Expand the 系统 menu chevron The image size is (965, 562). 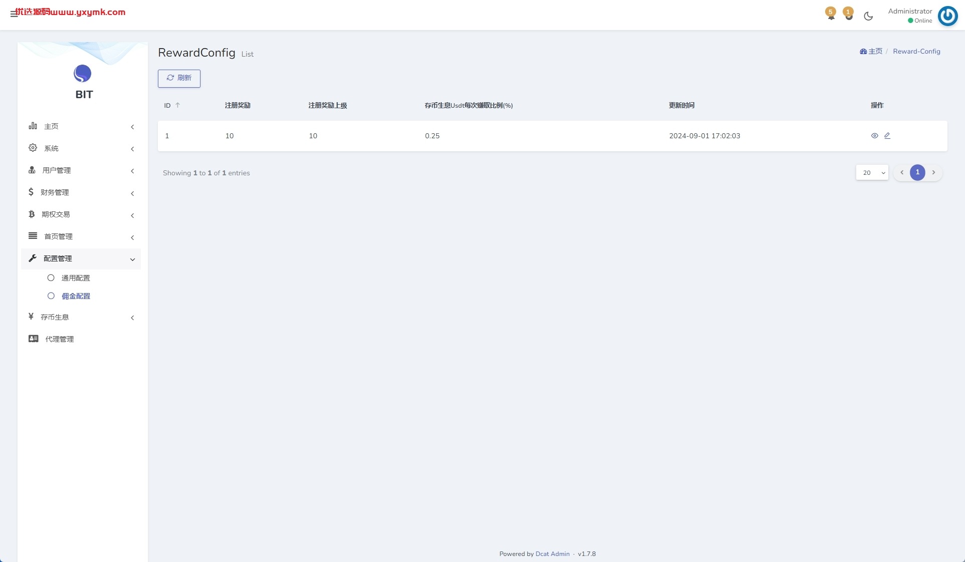[x=132, y=149]
